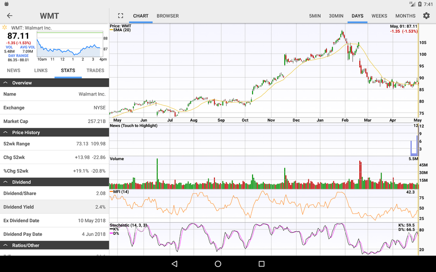Screen dimensions: 436x272
Task: Tap the Android home circle button
Action: [x=218, y=264]
